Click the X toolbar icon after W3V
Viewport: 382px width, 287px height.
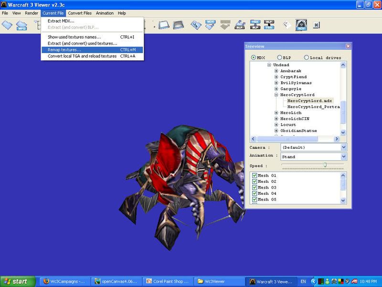[316, 25]
